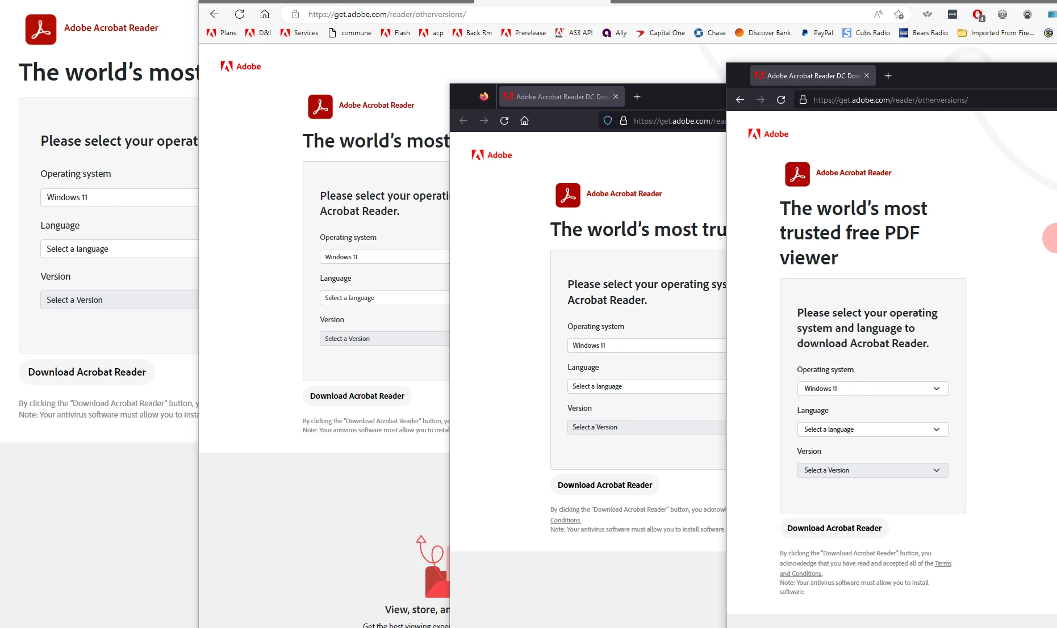Click Firefox site lock icon

624,120
